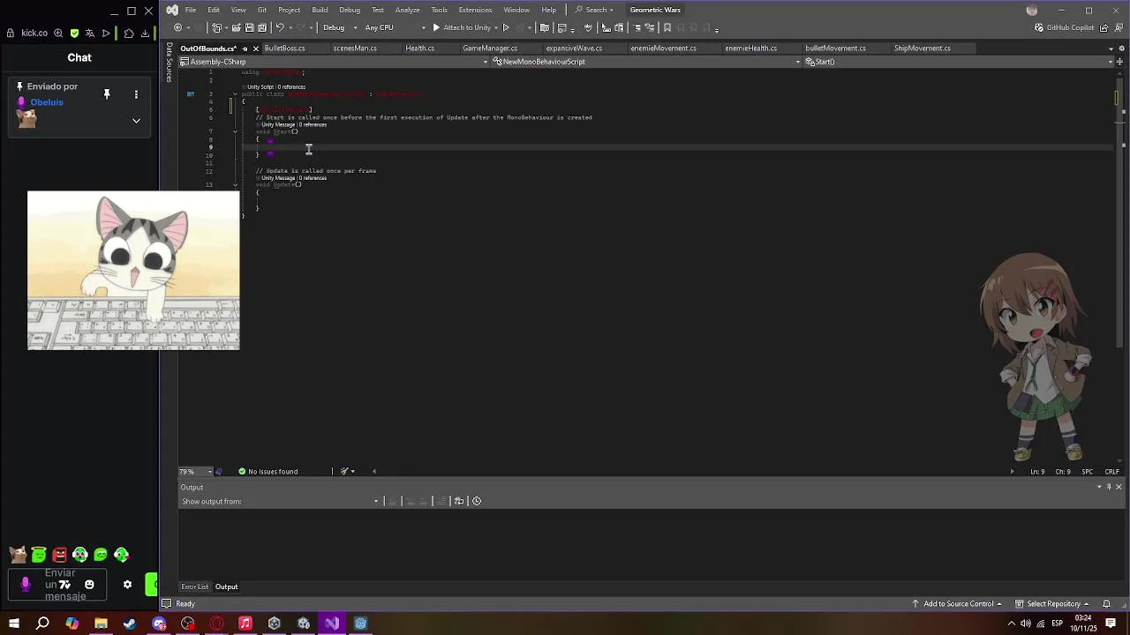Click the Save All toolbar icon
The width and height of the screenshot is (1130, 635).
click(262, 27)
